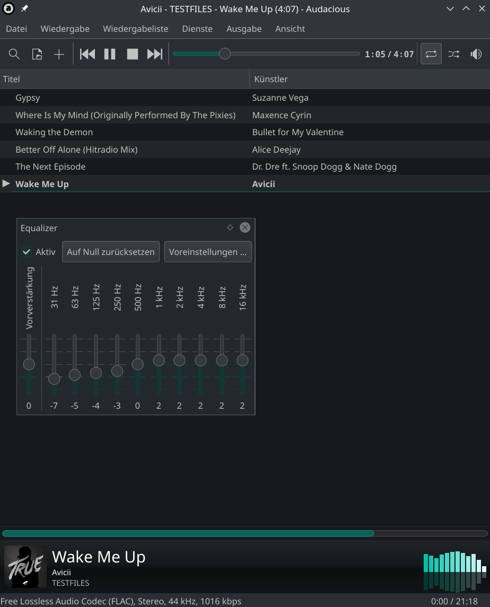Toggle repeat mode

[x=431, y=54]
